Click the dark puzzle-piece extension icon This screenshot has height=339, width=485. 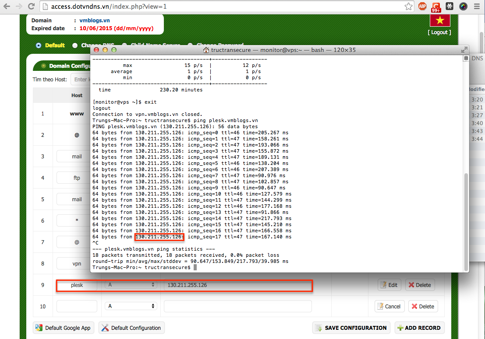[x=450, y=7]
